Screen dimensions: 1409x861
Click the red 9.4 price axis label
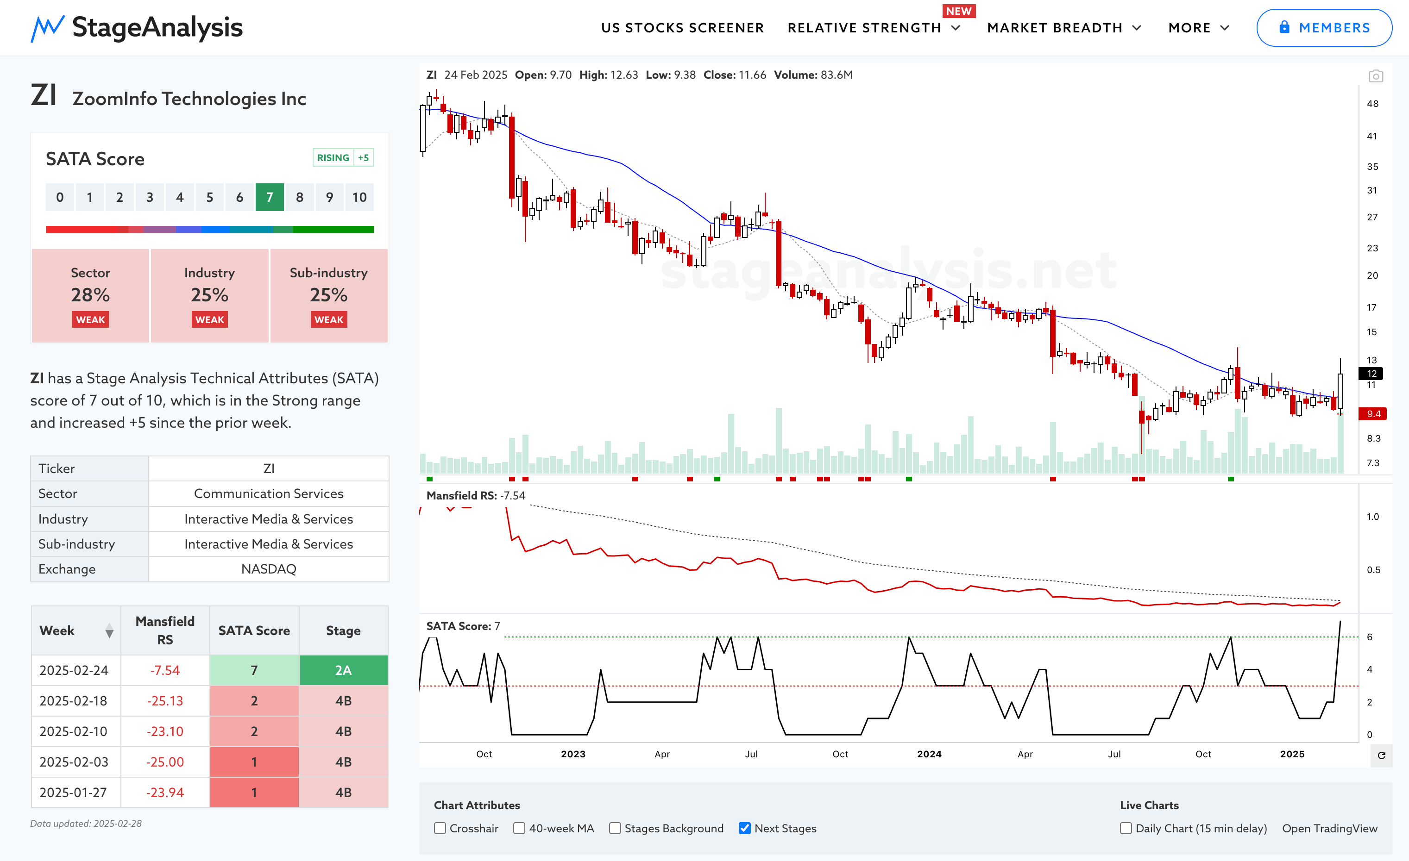(1372, 414)
